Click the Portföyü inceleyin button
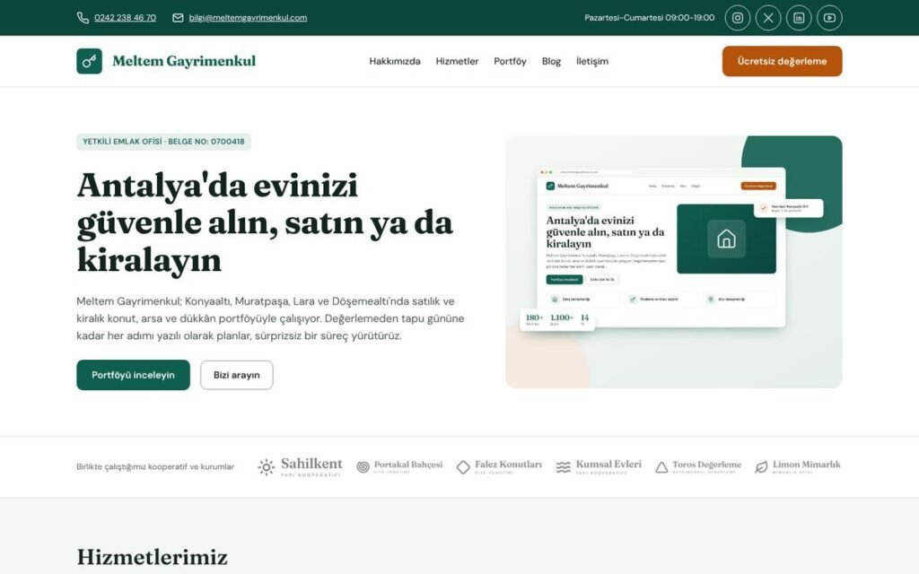Image resolution: width=919 pixels, height=574 pixels. tap(133, 375)
